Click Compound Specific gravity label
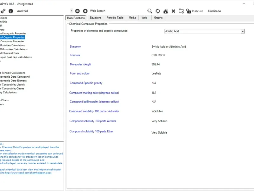This screenshot has height=191, width=254. (x=86, y=83)
